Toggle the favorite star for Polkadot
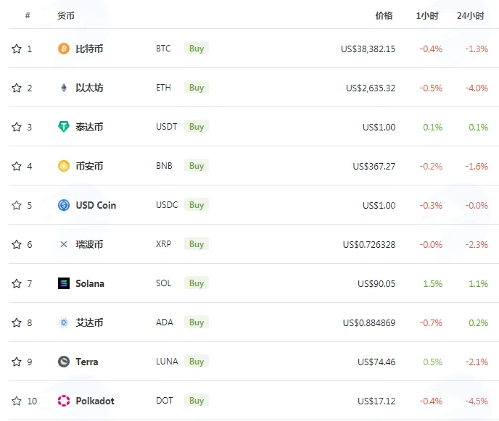Screen dimensions: 499x421 (x=17, y=401)
